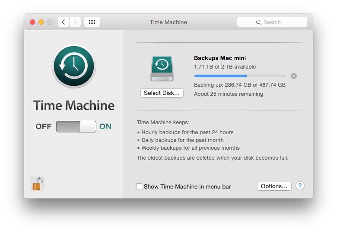Click the large Time Machine label under the icon
This screenshot has width=337, height=233.
pyautogui.click(x=74, y=105)
